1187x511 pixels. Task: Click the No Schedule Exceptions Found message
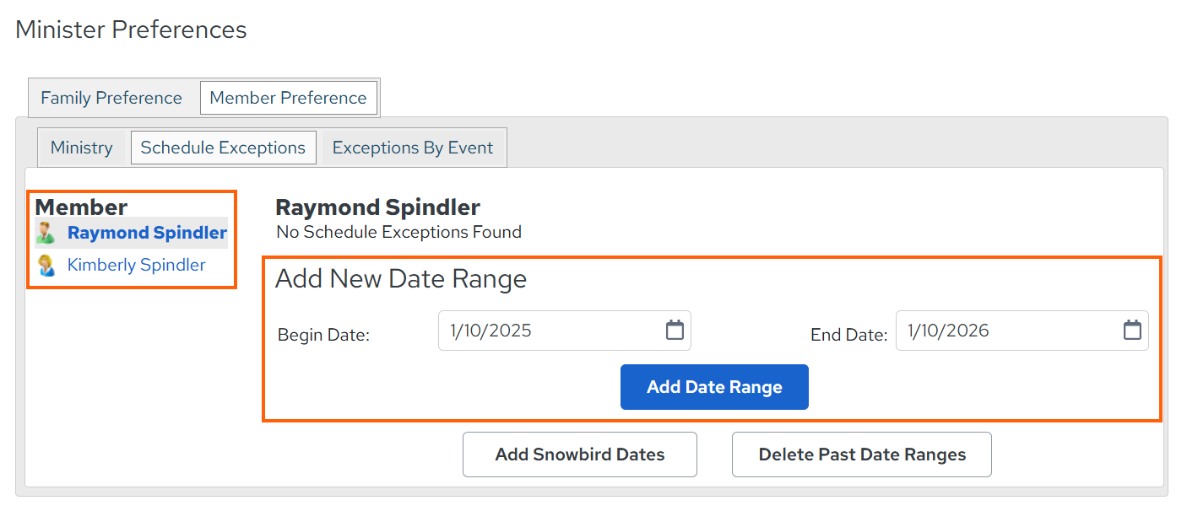pyautogui.click(x=398, y=232)
